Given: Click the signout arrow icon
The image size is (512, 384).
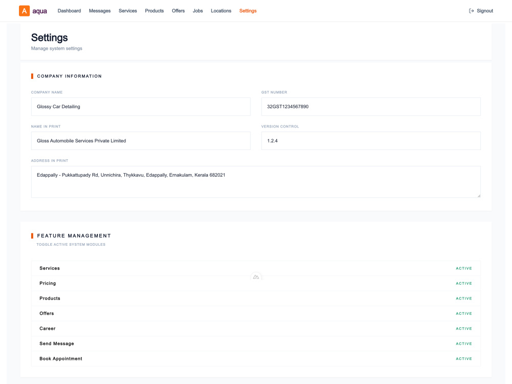Looking at the screenshot, I should [x=471, y=11].
